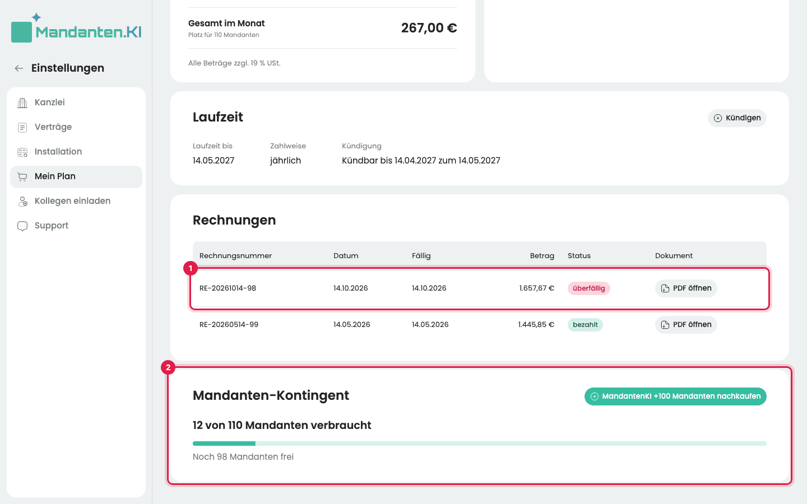Click the Fällig column header

point(421,256)
